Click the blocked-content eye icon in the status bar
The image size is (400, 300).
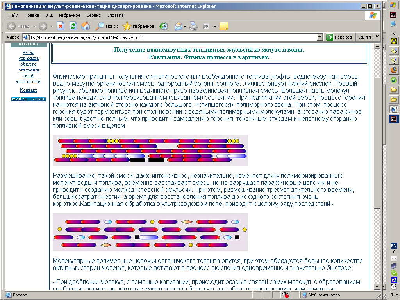[x=286, y=295]
